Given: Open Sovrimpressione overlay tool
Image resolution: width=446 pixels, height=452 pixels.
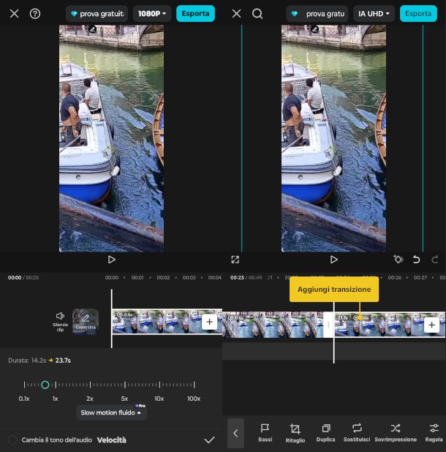Looking at the screenshot, I should (x=396, y=433).
